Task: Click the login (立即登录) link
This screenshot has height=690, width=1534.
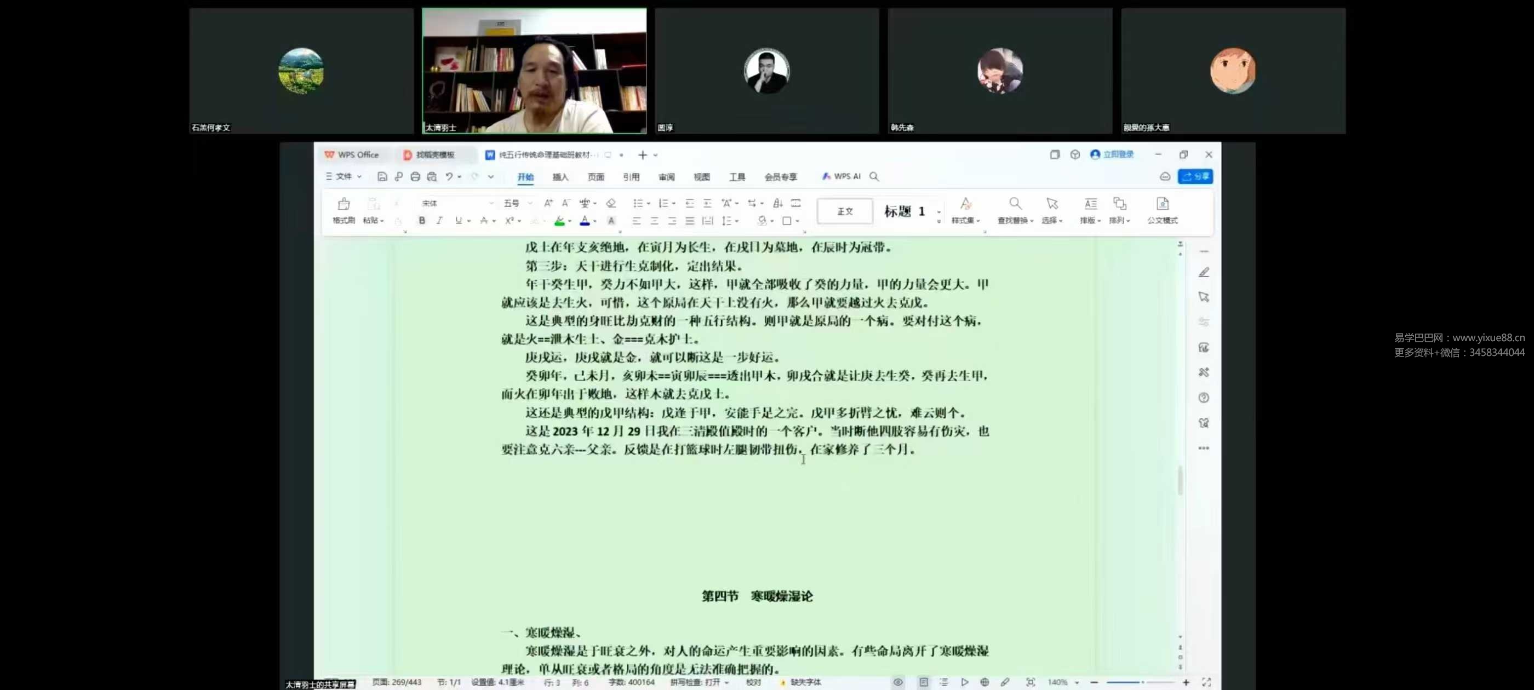Action: 1117,155
